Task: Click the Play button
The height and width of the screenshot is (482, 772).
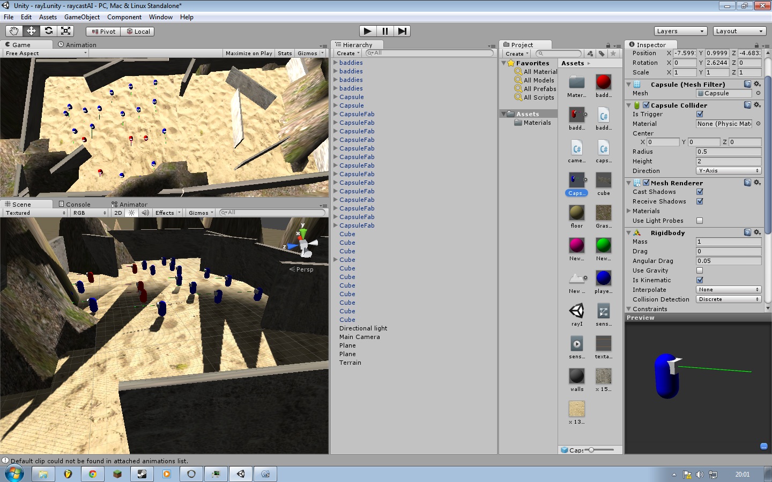Action: (367, 31)
